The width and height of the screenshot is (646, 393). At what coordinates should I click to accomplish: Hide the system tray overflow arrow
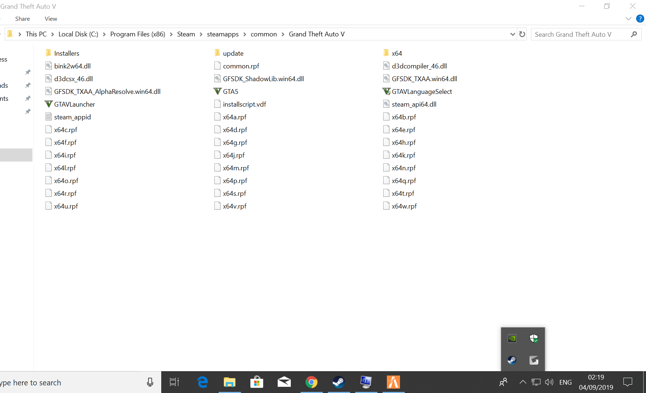[523, 382]
